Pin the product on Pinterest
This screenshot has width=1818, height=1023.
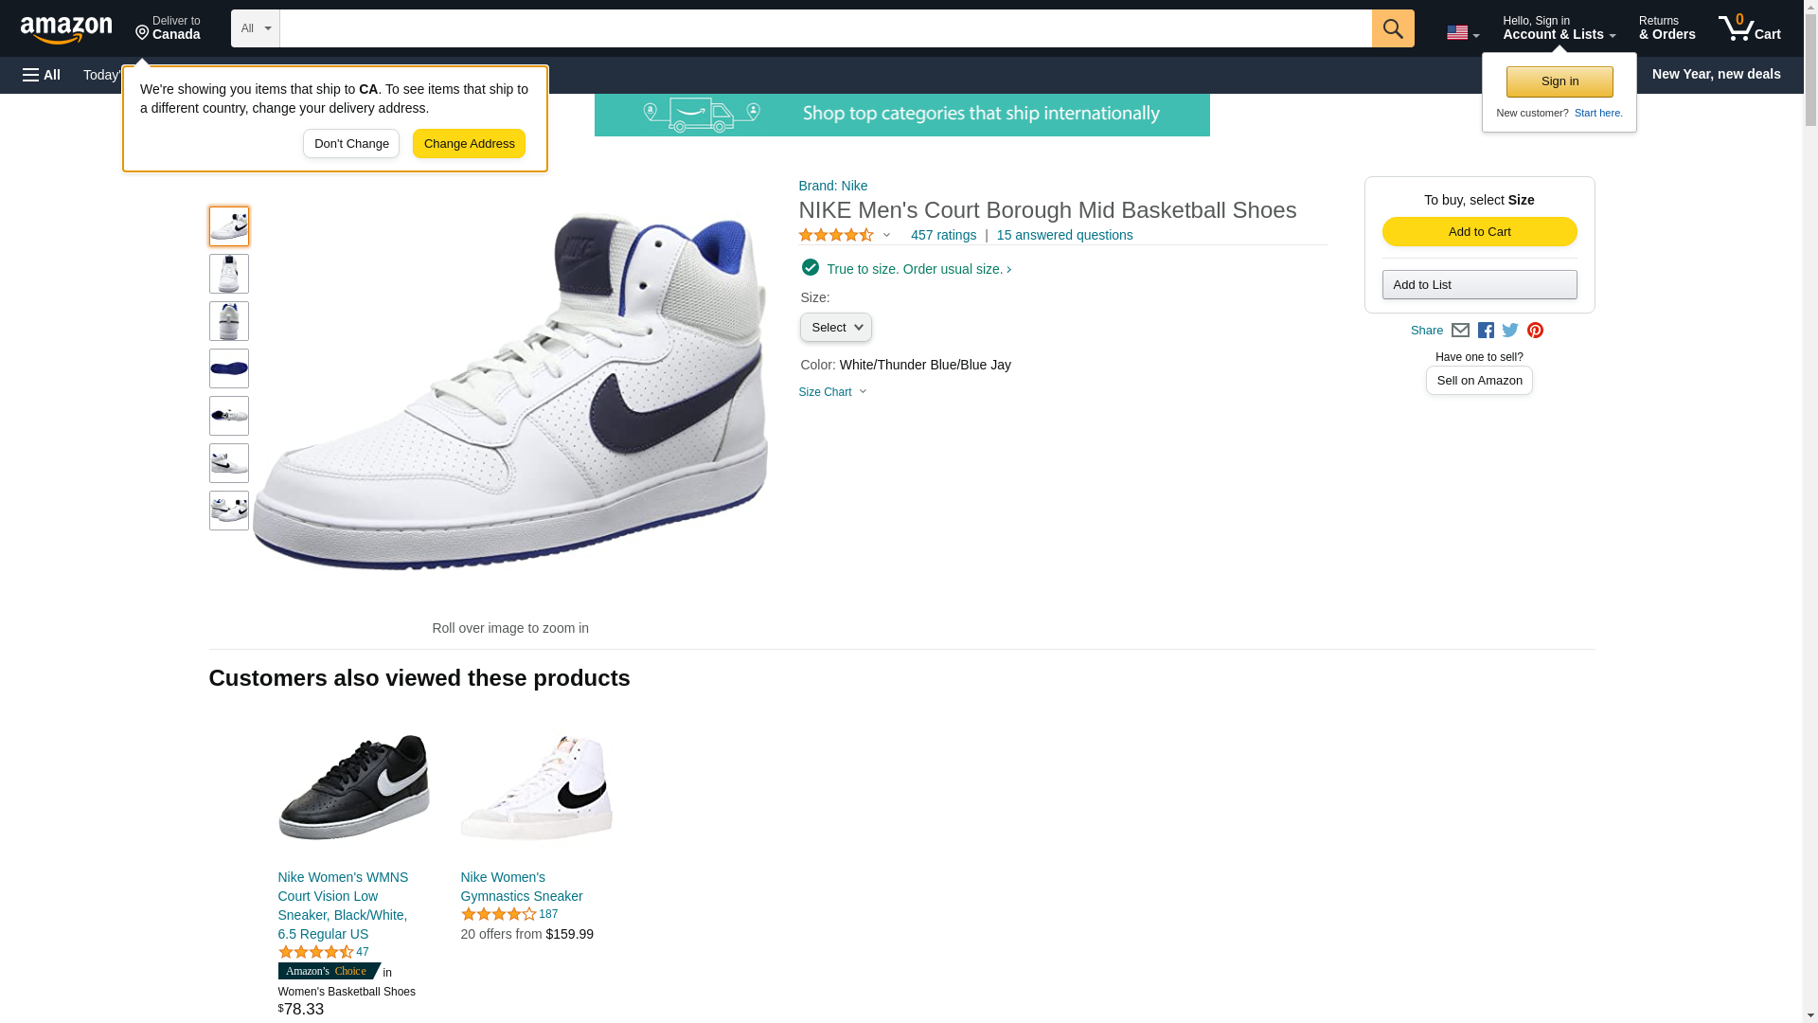coord(1535,331)
